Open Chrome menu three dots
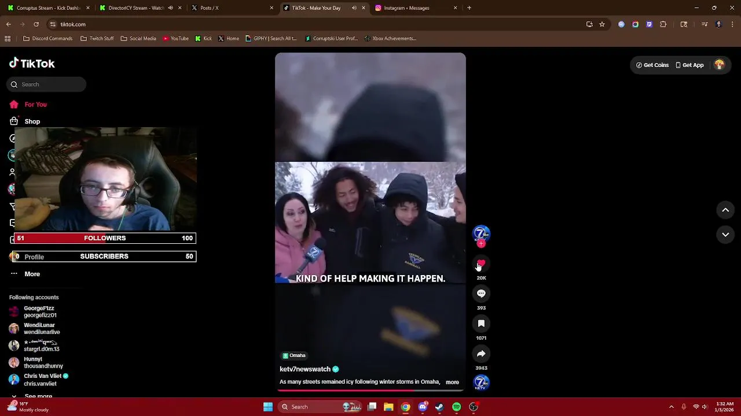 (733, 24)
